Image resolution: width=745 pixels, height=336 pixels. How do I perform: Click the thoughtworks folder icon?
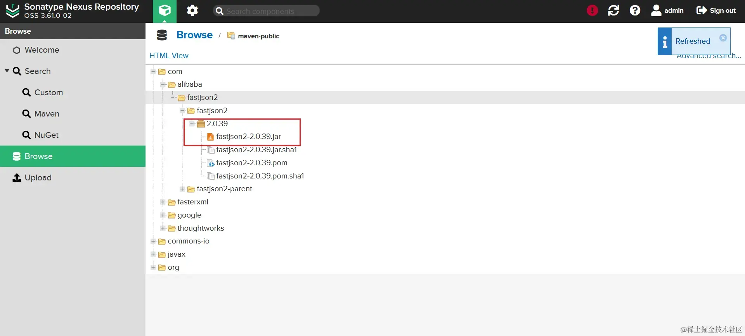pos(172,228)
